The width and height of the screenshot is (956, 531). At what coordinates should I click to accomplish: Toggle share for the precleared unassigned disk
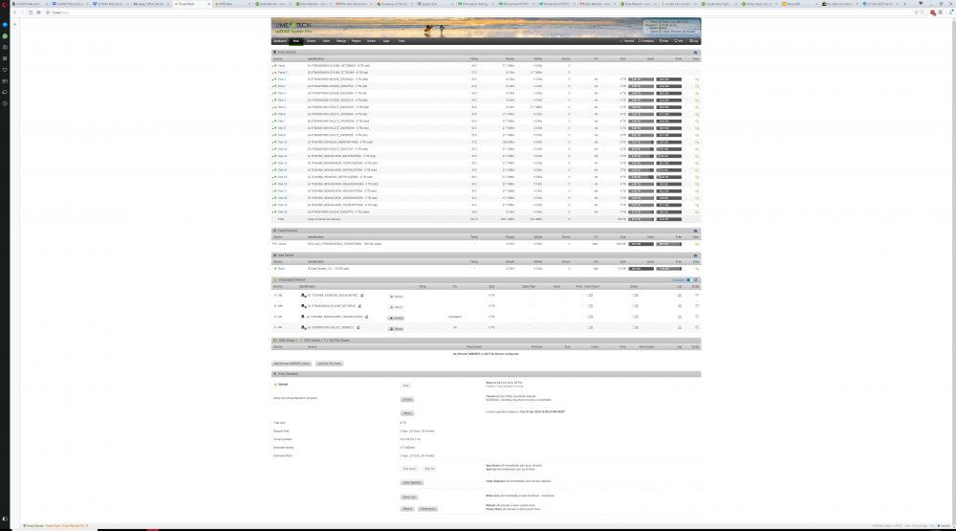[x=636, y=317]
